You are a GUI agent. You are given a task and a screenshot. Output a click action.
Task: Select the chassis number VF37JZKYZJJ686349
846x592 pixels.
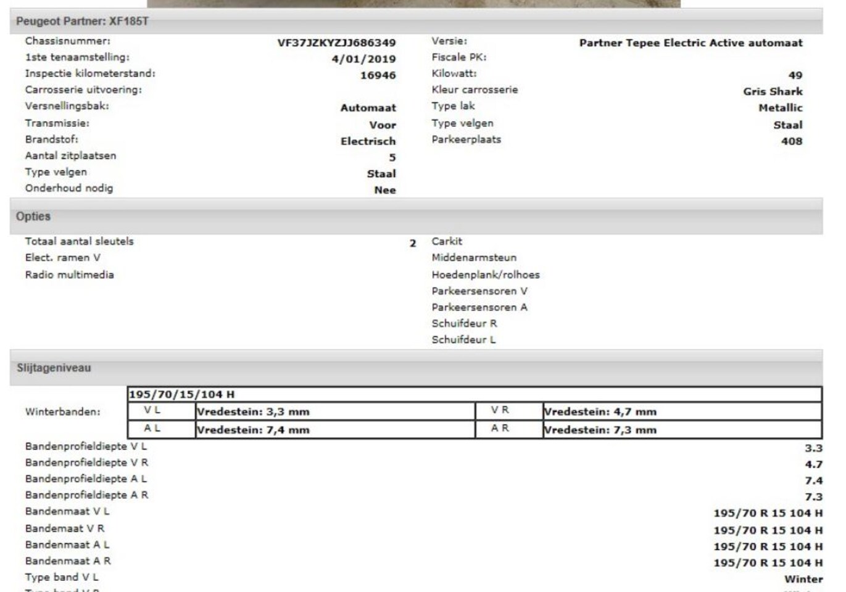point(336,43)
